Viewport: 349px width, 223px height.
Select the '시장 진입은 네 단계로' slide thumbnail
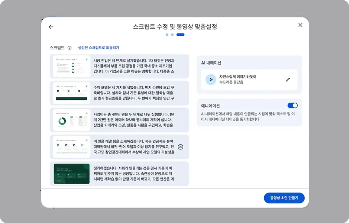[x=71, y=66]
